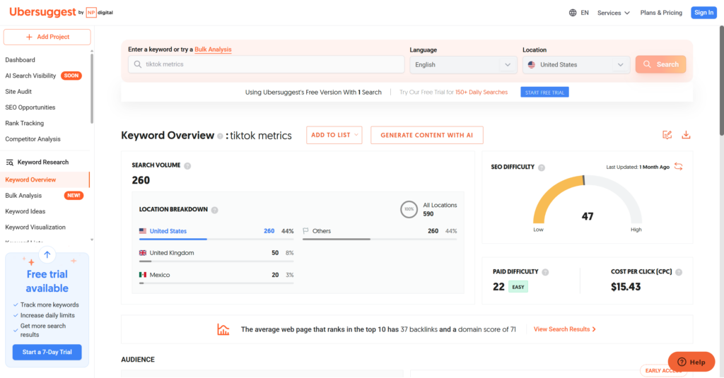Screen dimensions: 724x378
Task: Click the keyword search input field
Action: coord(266,64)
